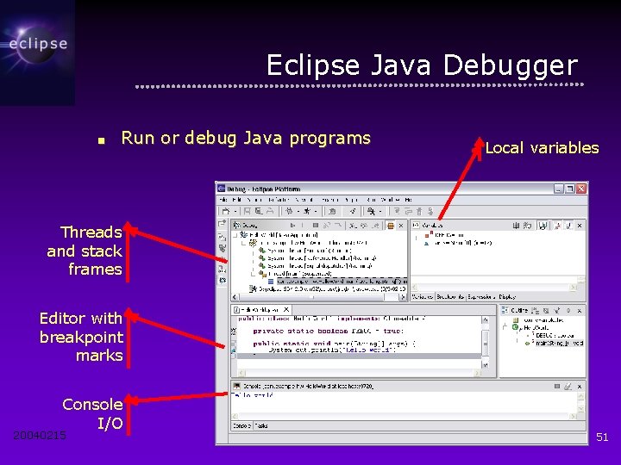Screen dimensions: 621x465
Task: Select the Debug perspective icon in left bar
Action: tap(223, 280)
